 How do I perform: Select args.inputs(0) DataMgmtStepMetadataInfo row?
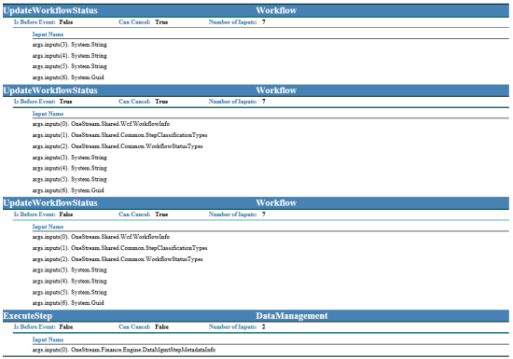pos(124,350)
